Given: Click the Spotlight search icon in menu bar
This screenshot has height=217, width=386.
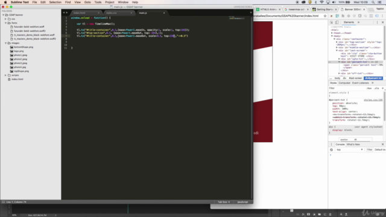Looking at the screenshot, I should (373, 2).
